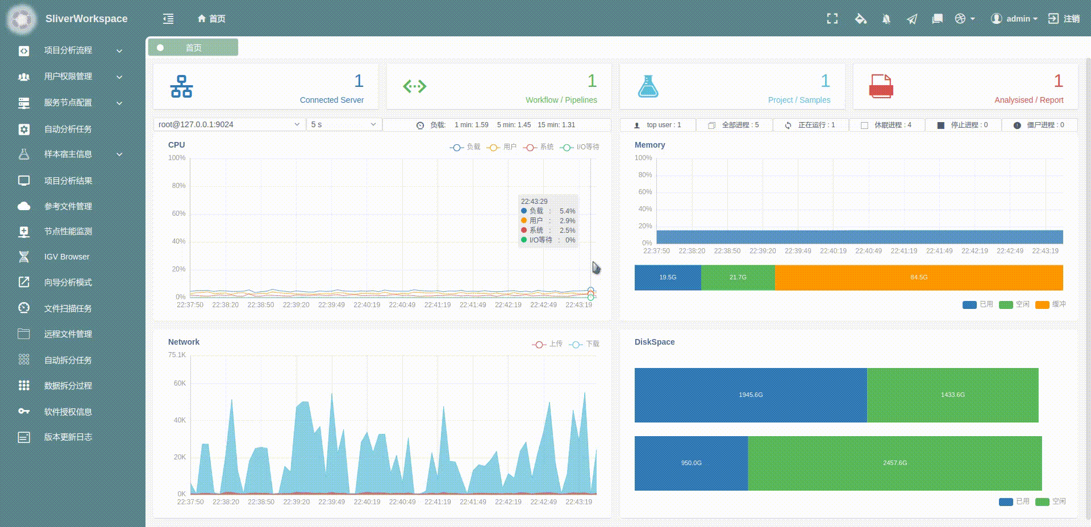
Task: Click the 文件扫描任务 scan icon
Action: tap(24, 308)
